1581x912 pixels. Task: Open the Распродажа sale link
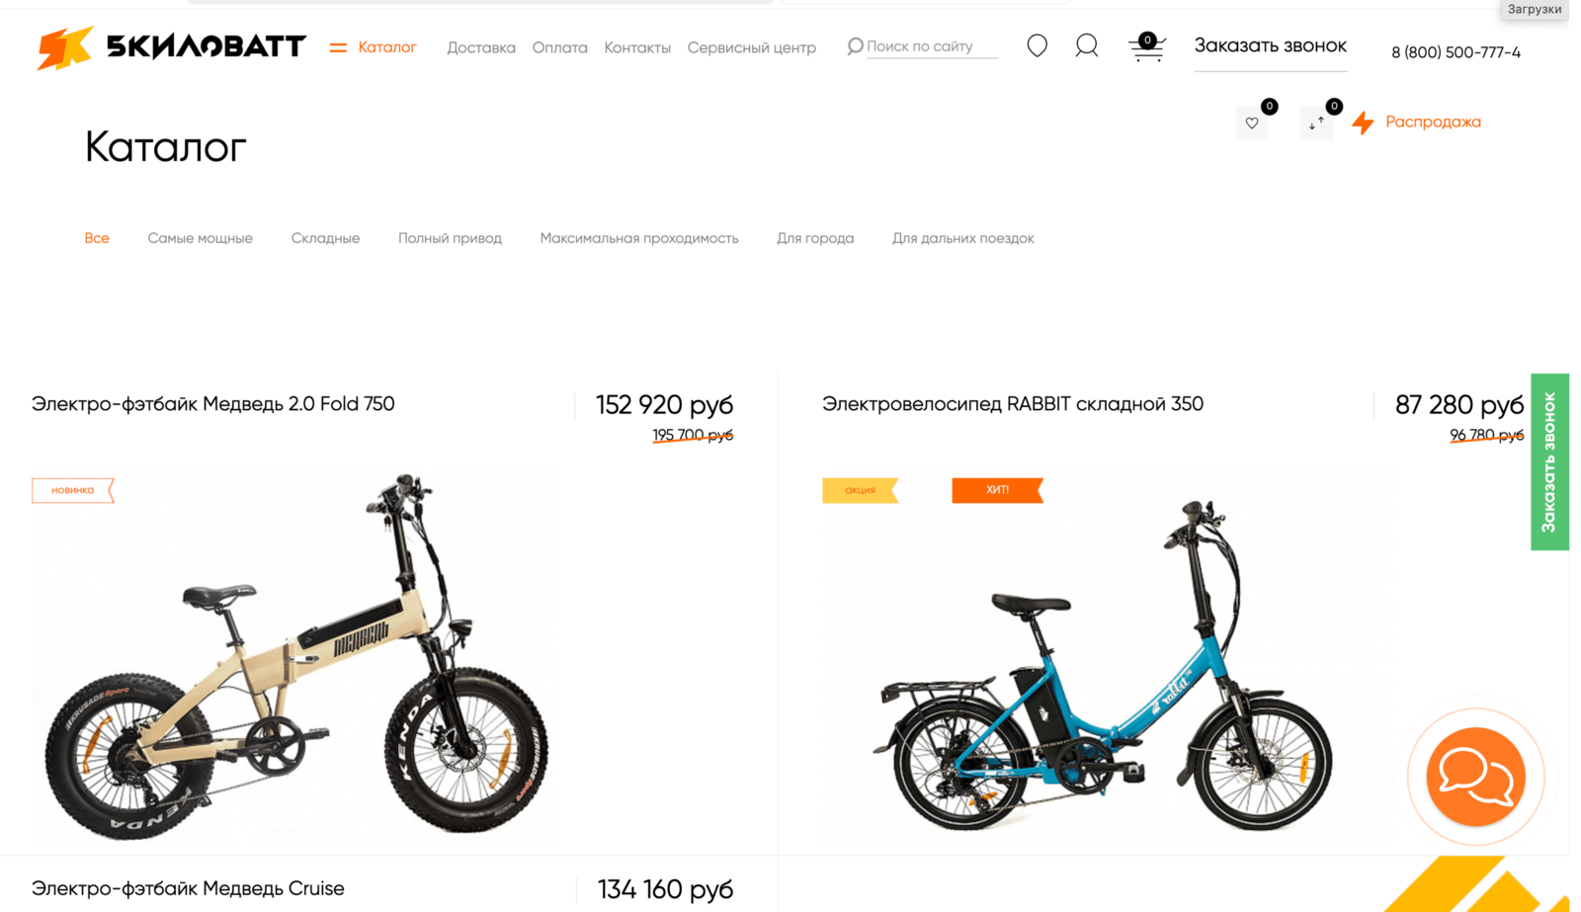(x=1433, y=122)
